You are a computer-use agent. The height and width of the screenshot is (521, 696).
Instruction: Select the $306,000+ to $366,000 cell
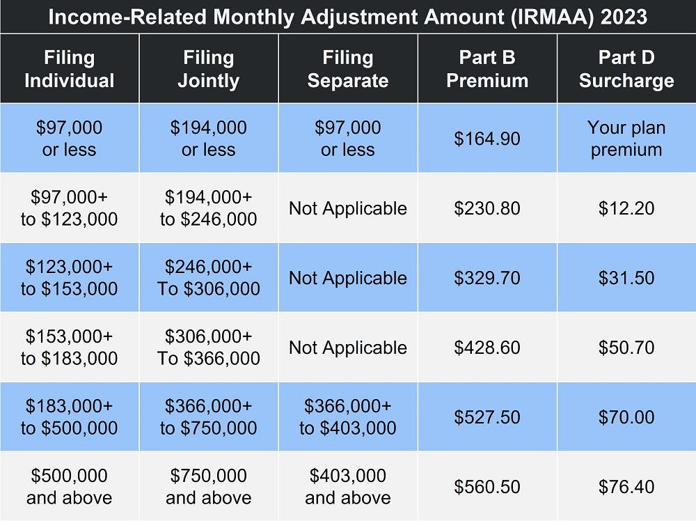[209, 348]
